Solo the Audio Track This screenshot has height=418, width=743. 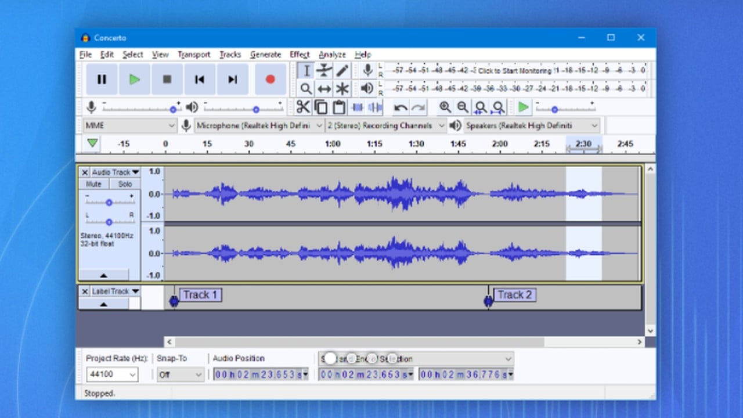pos(125,184)
